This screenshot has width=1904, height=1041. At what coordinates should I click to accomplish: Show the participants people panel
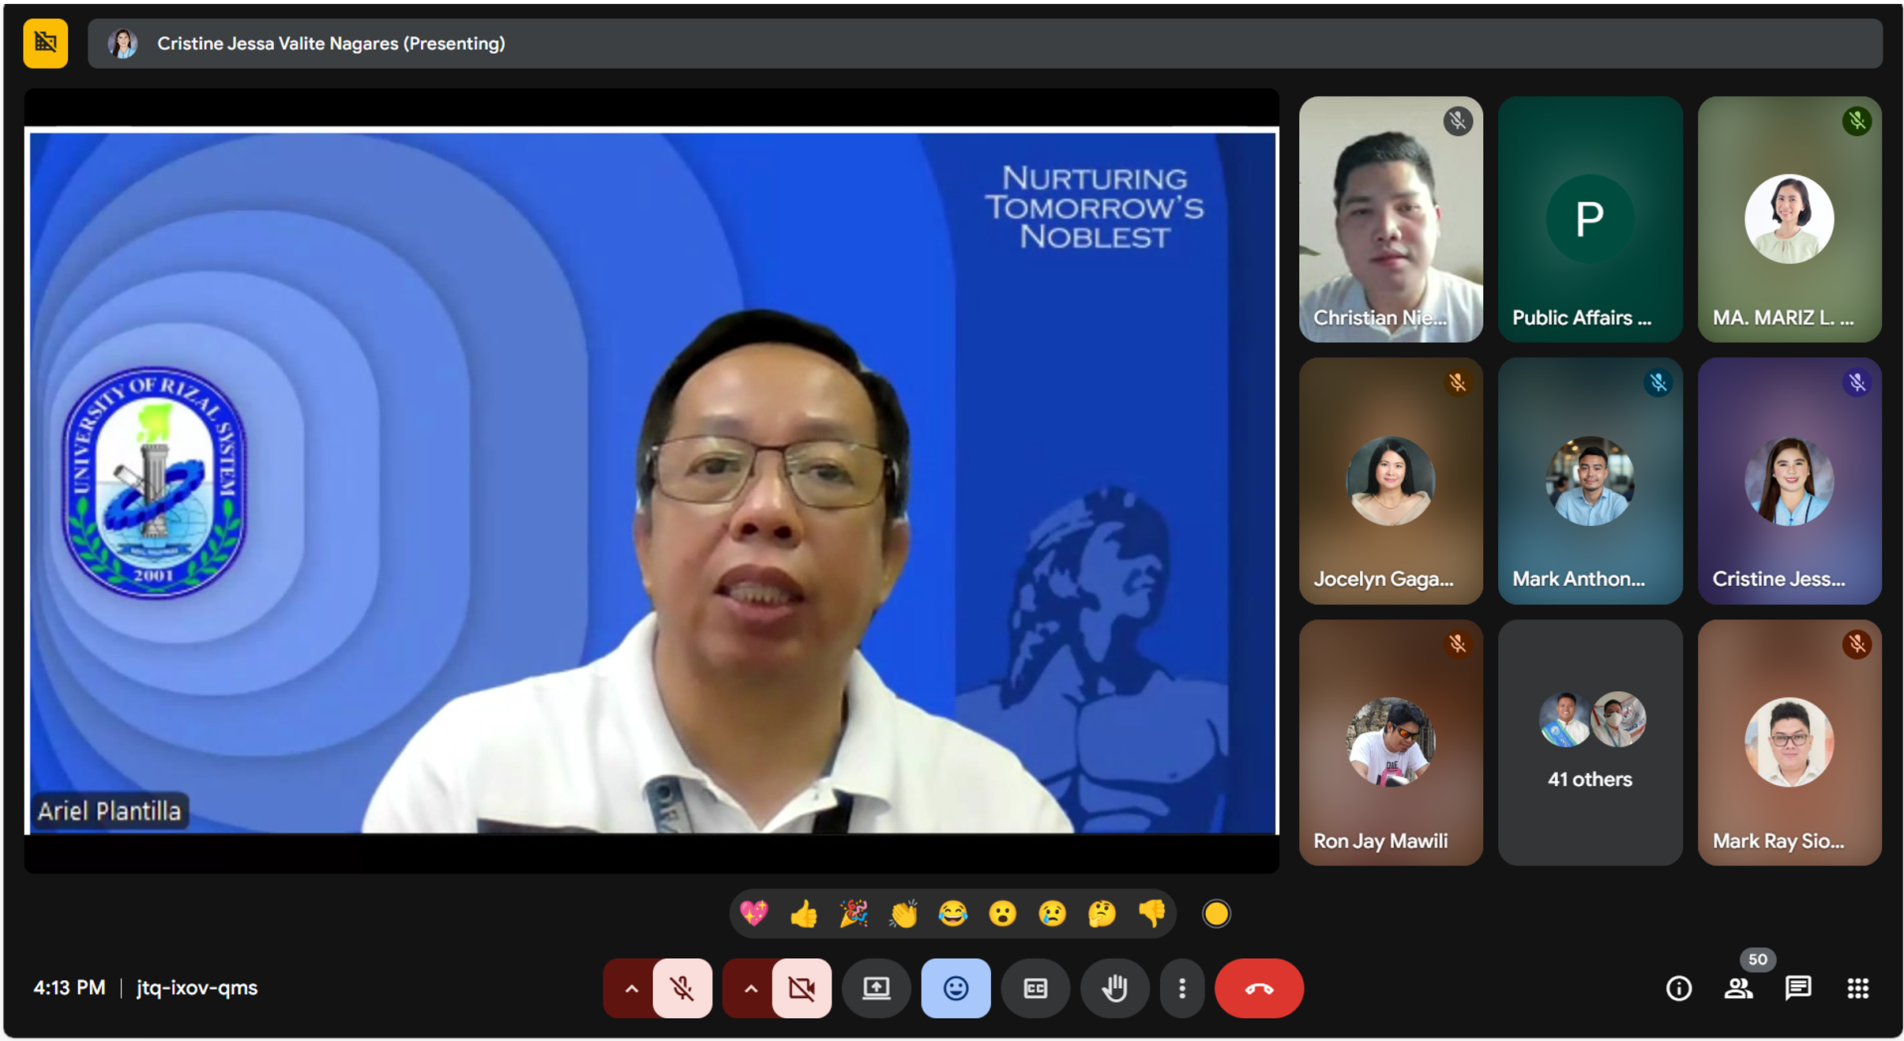[1738, 988]
